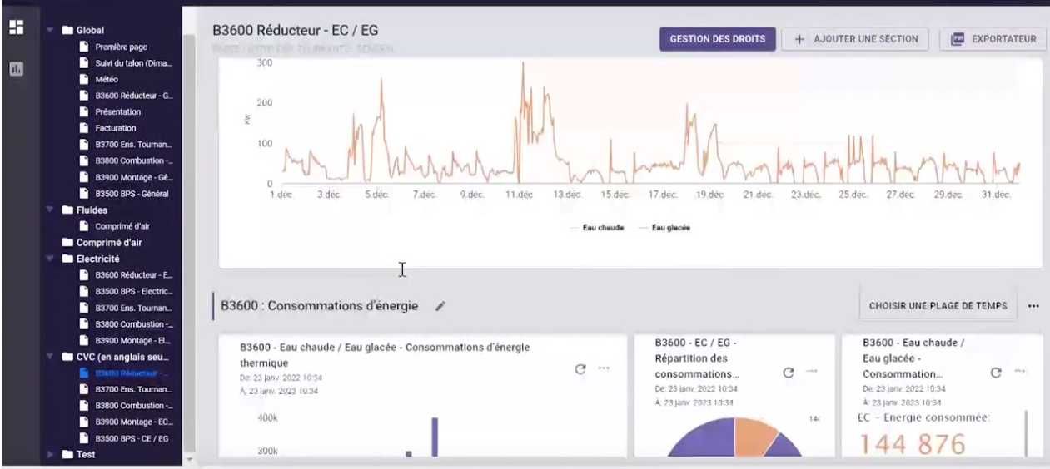Refresh the Répartition des consommations widget
Screen dimensions: 1050x469
pos(789,373)
